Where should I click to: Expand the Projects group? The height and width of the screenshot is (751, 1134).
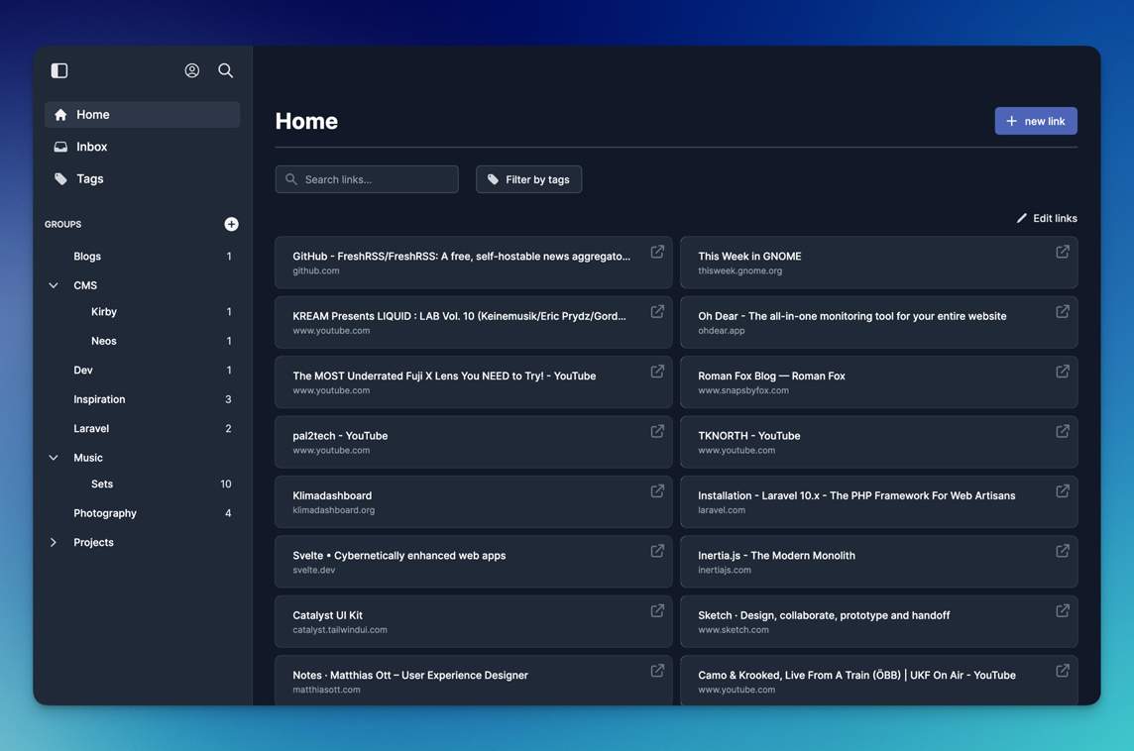pyautogui.click(x=54, y=543)
